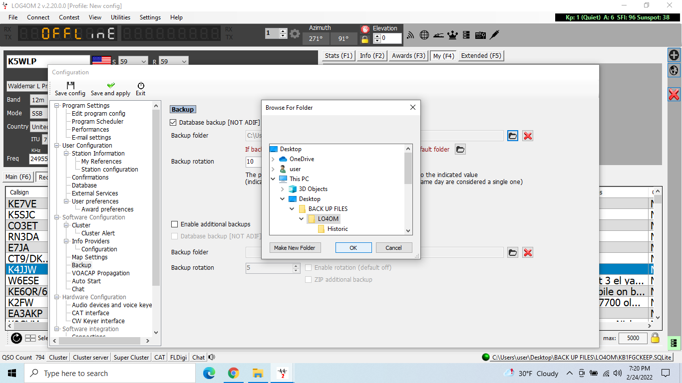Image resolution: width=682 pixels, height=383 pixels.
Task: Click Super Cluster status button
Action: click(x=131, y=357)
